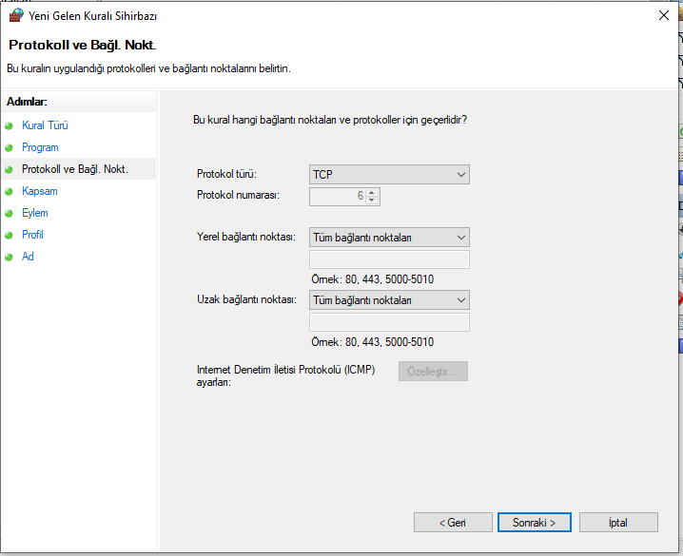The width and height of the screenshot is (683, 556).
Task: Click the Örnek text below remote port field
Action: click(373, 342)
